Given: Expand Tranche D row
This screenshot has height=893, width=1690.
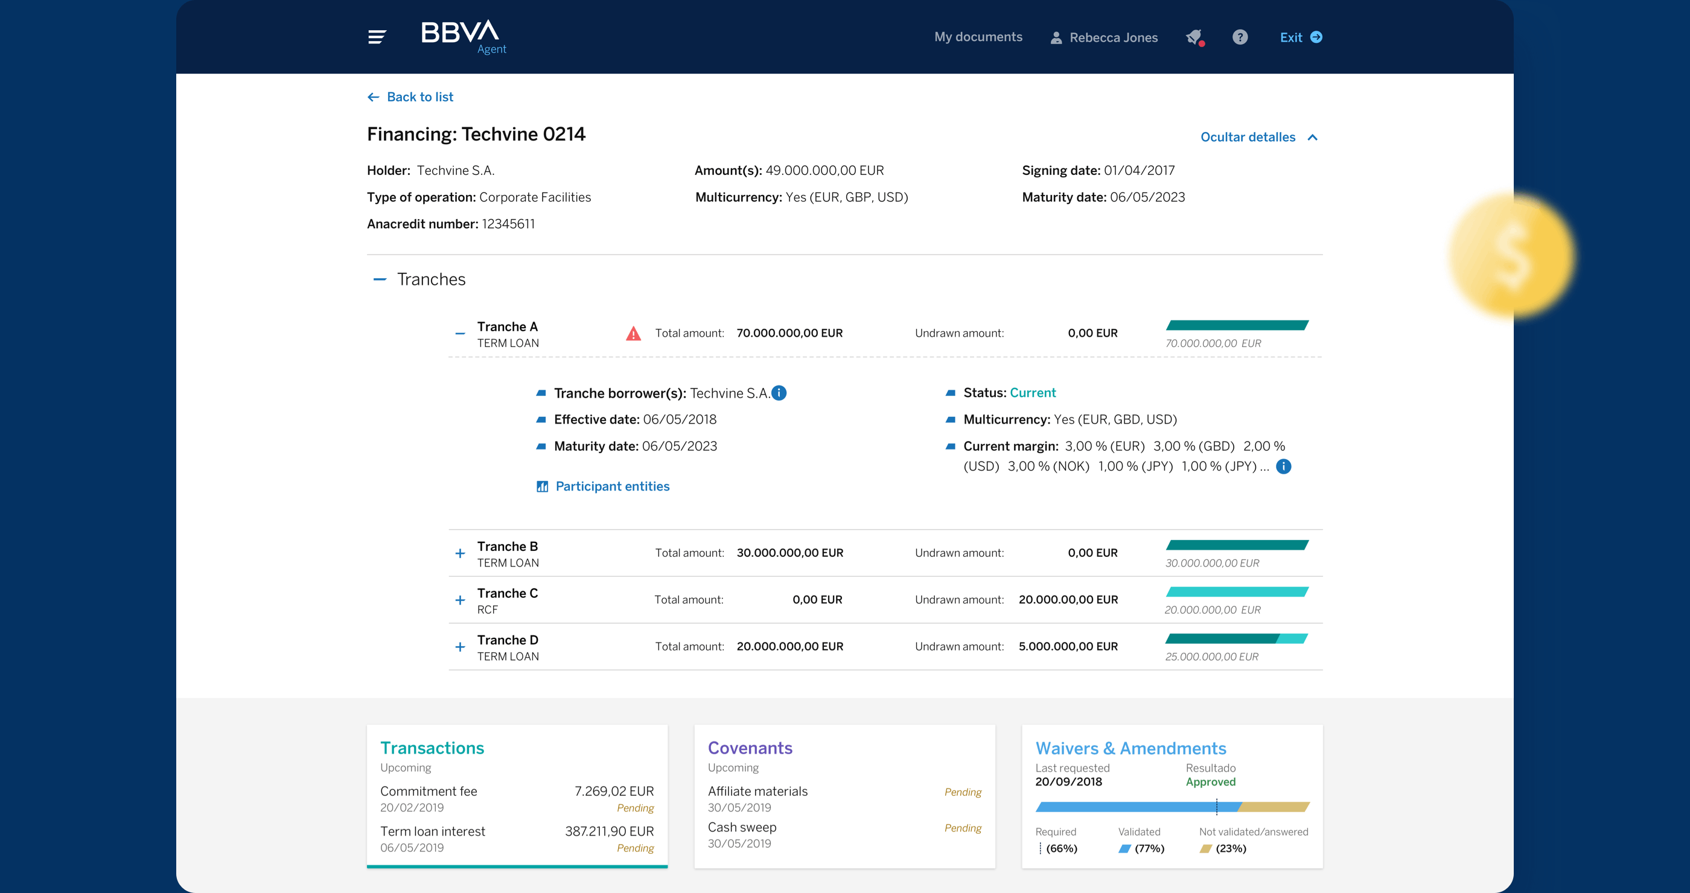Looking at the screenshot, I should [x=461, y=647].
